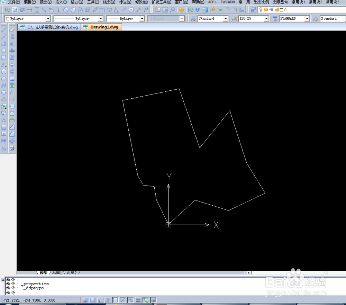Open the 绘图(D) menu
346x305 pixels.
[109, 2]
